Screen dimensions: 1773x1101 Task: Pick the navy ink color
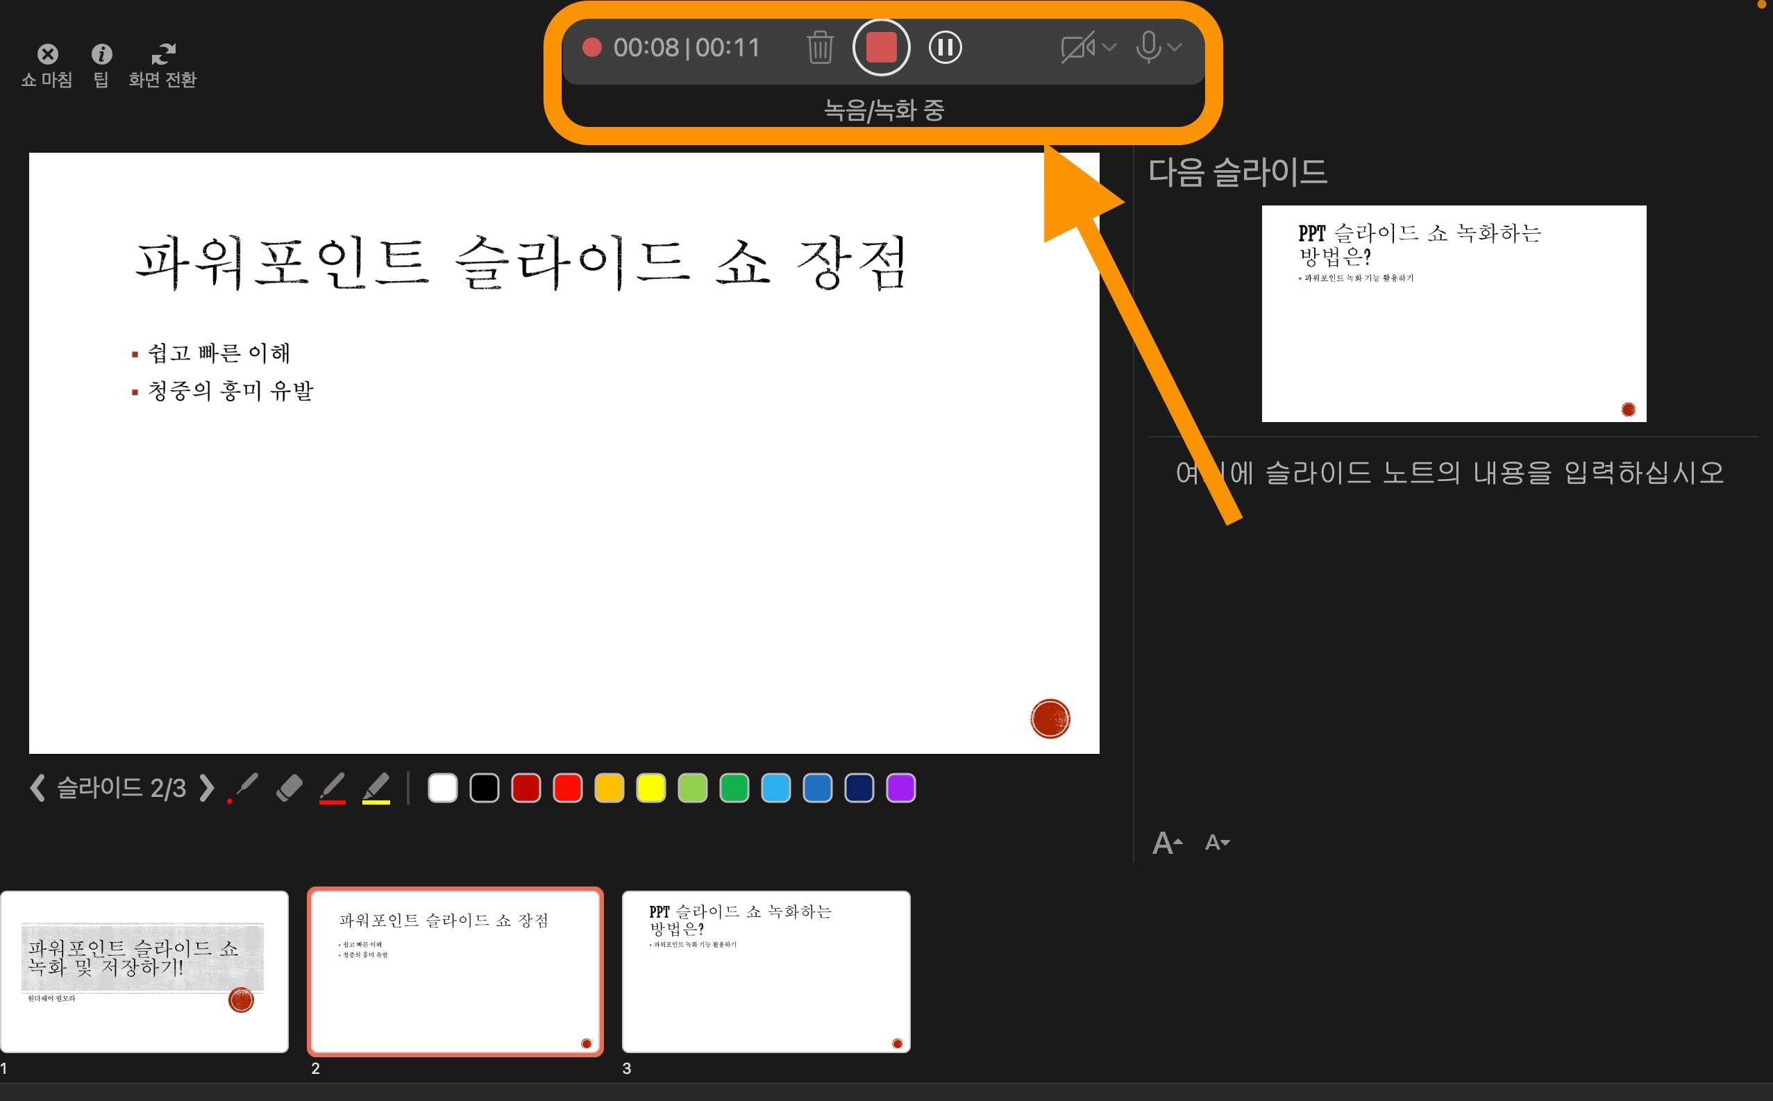859,788
